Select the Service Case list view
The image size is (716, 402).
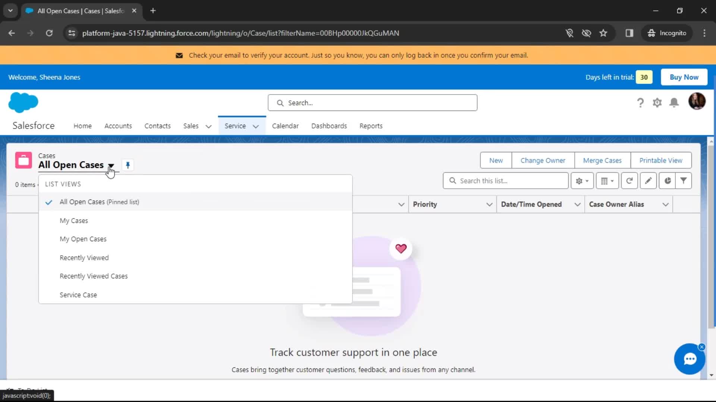[195, 295]
